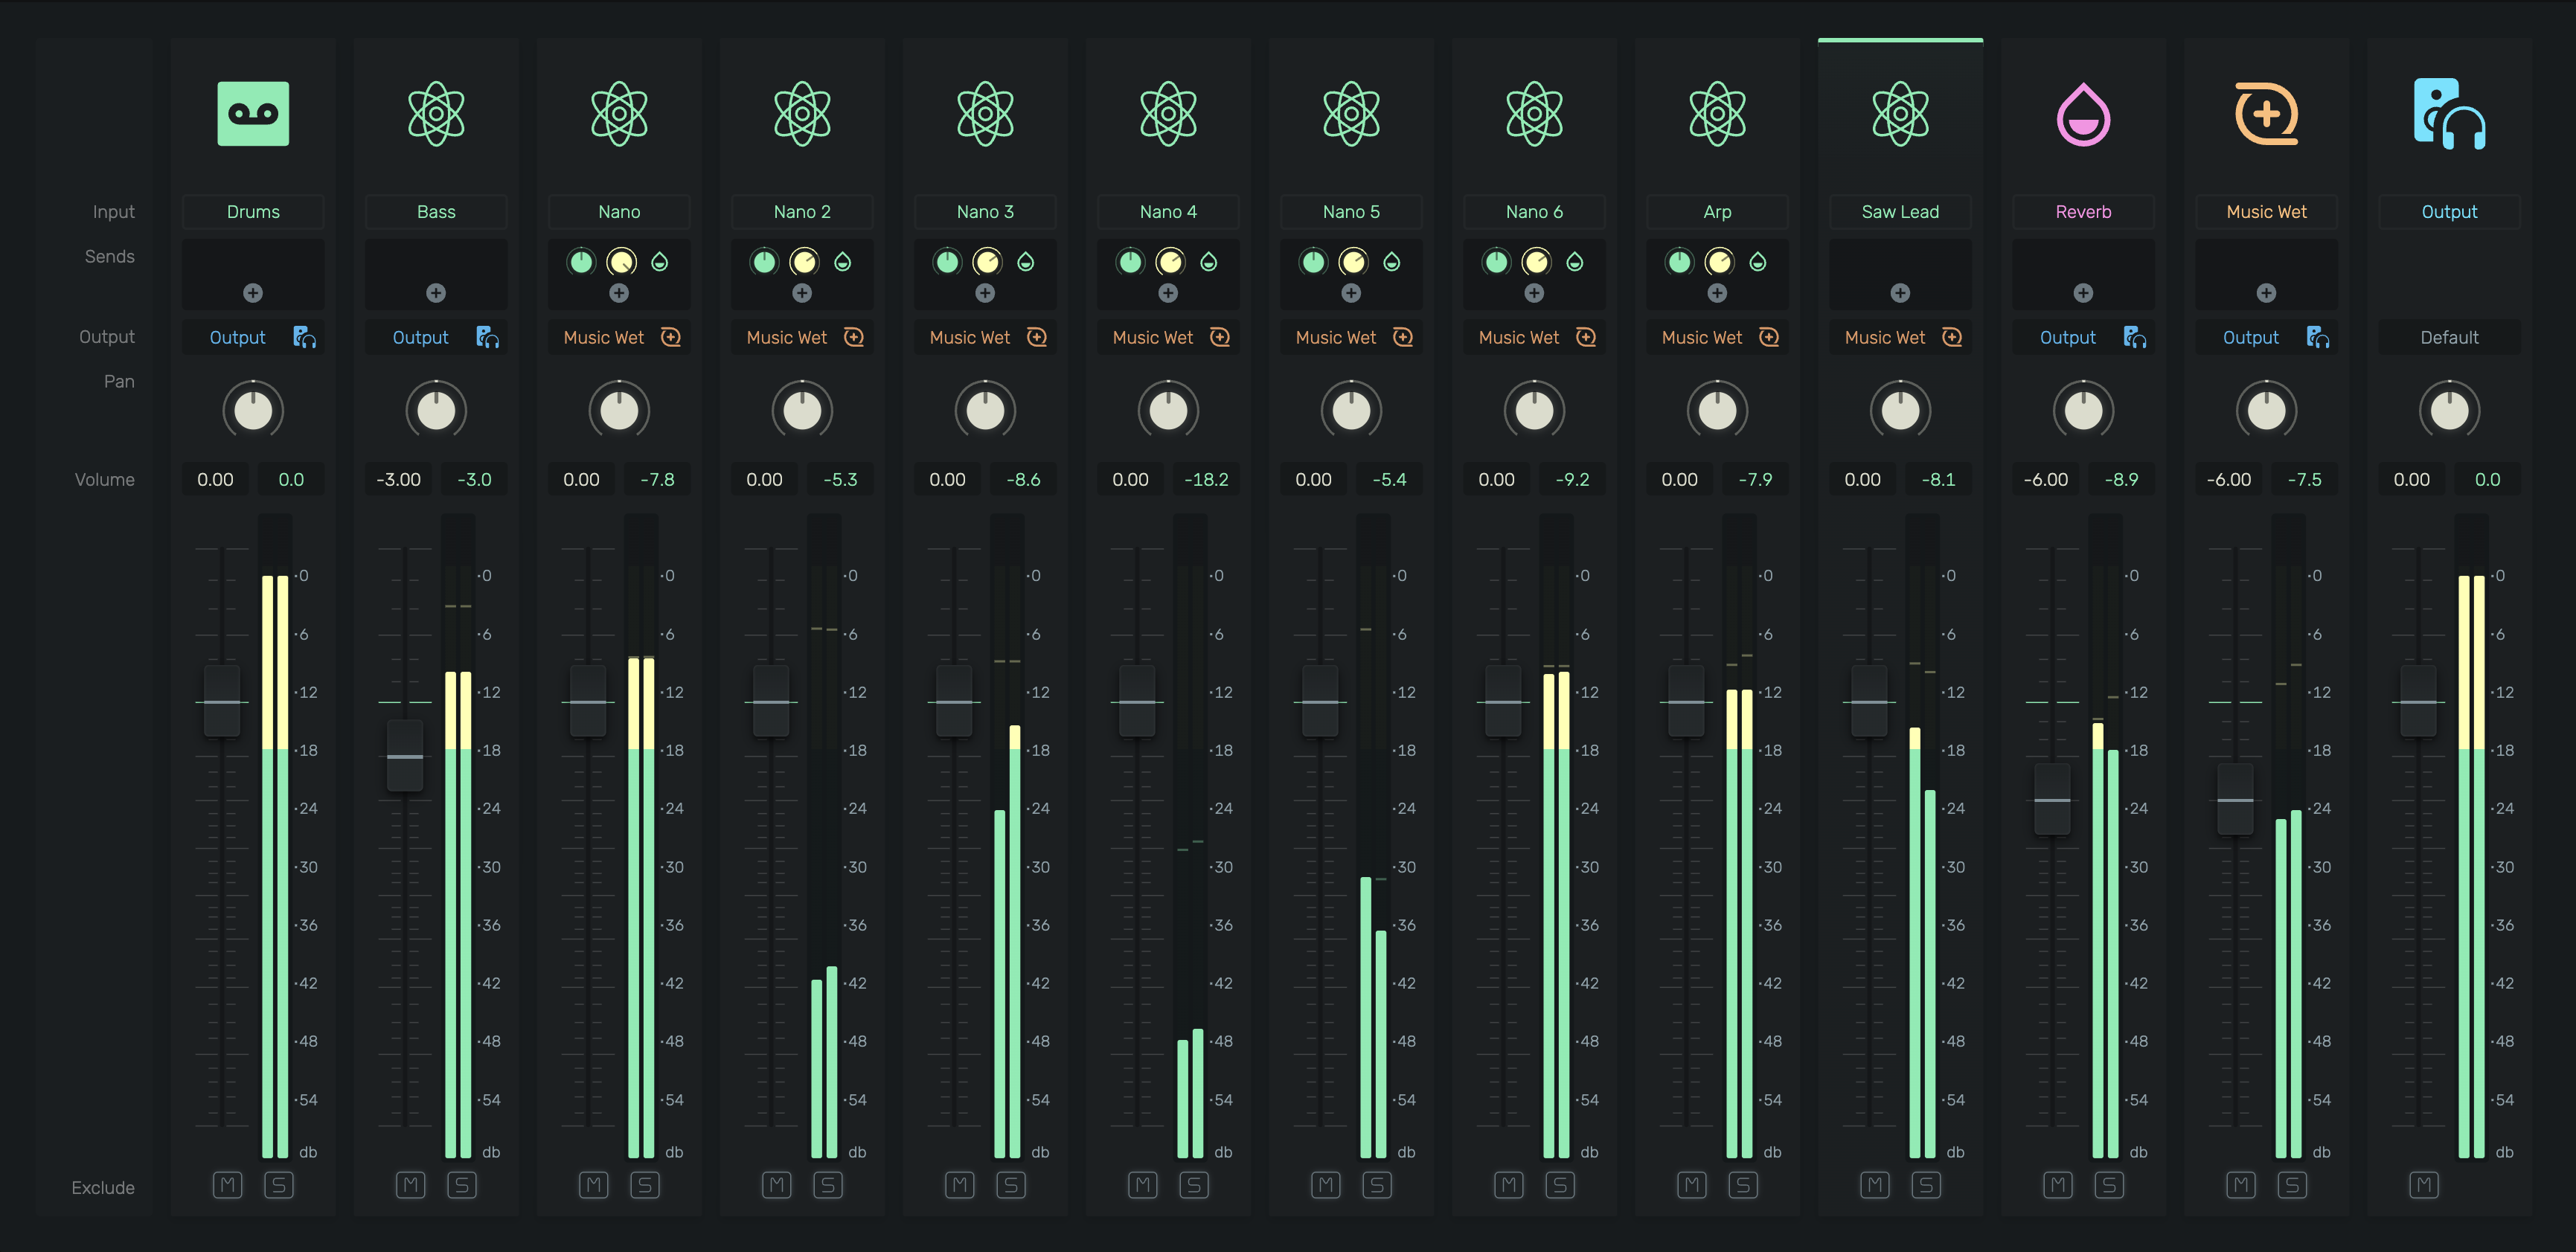Select the Bass channel name label
The image size is (2576, 1252).
(436, 212)
